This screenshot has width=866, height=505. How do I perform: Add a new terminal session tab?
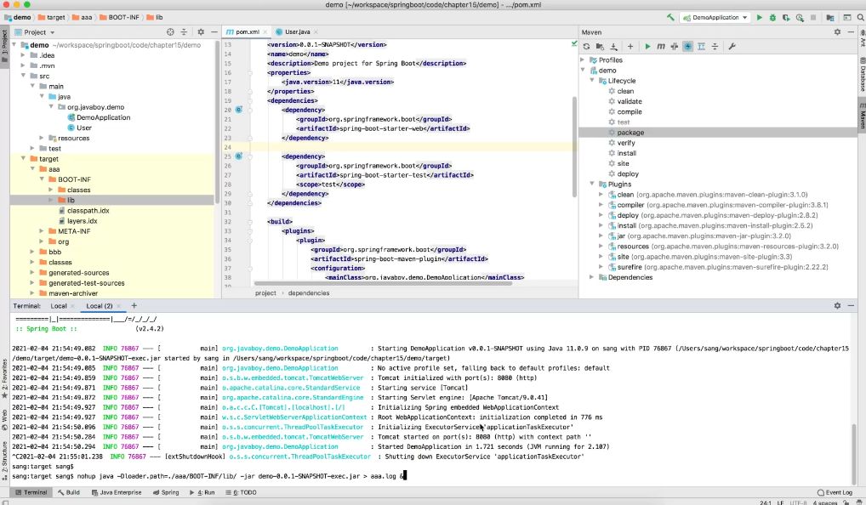134,305
